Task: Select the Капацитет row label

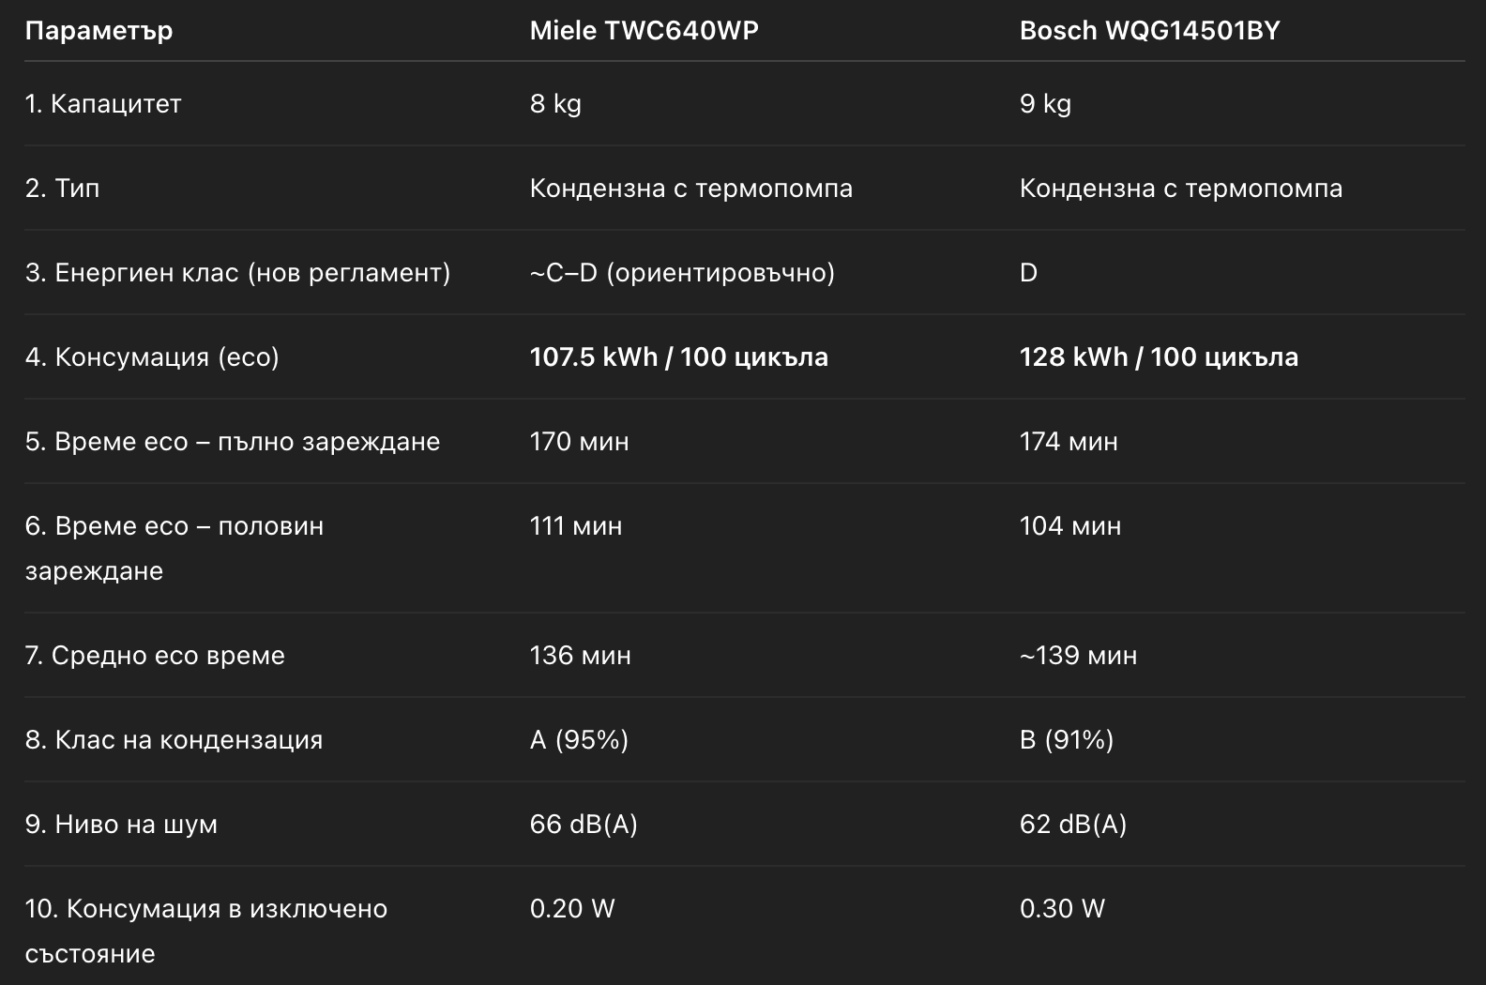Action: tap(103, 104)
